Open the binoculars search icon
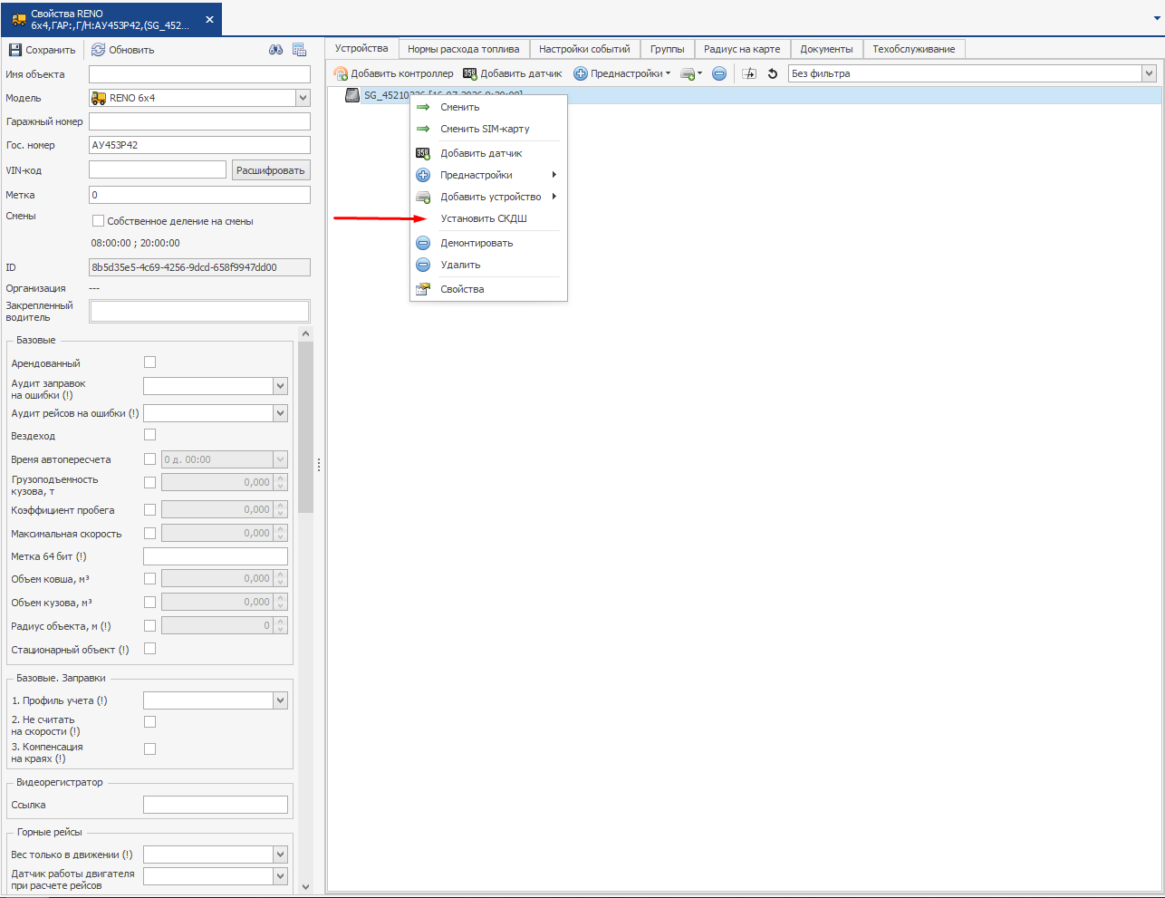The image size is (1165, 898). coord(276,50)
